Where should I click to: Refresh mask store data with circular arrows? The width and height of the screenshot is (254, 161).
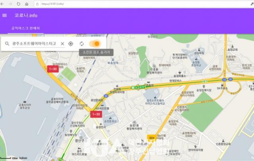82,44
